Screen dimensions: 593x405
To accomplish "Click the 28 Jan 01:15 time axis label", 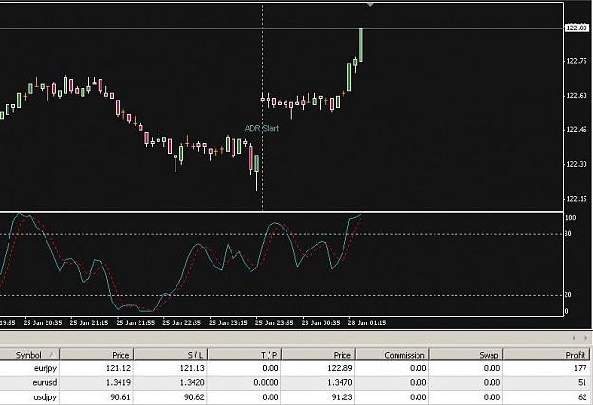I will [367, 322].
